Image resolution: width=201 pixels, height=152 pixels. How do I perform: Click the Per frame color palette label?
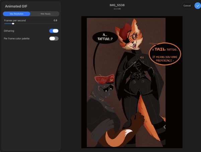[x=17, y=38]
